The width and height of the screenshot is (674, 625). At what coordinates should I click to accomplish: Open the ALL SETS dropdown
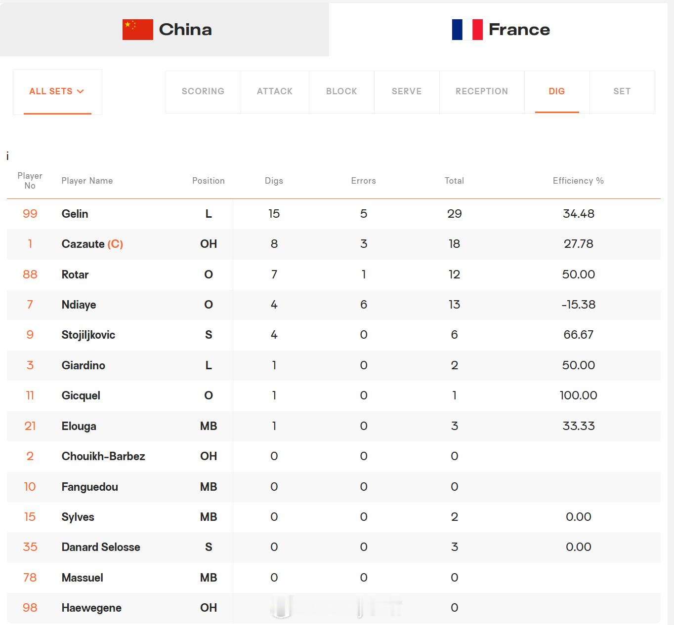(x=57, y=92)
